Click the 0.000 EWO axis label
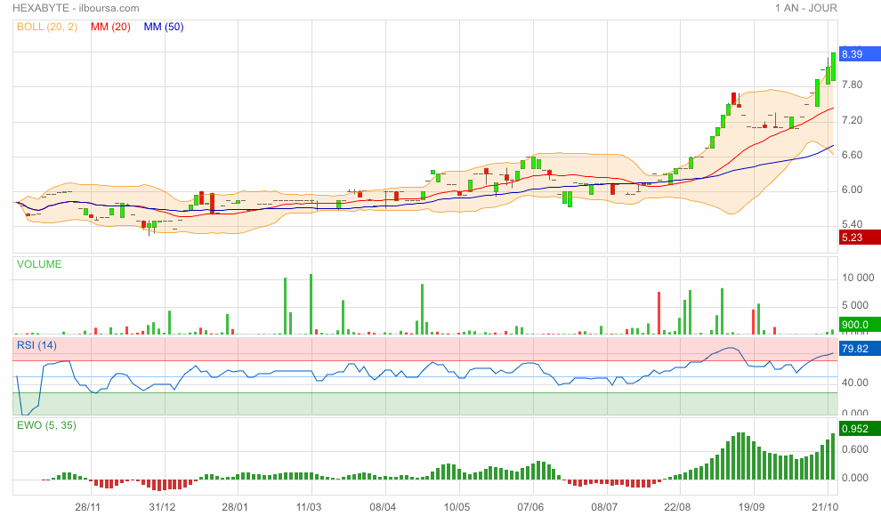Viewport: 881px width, 516px height. point(854,478)
